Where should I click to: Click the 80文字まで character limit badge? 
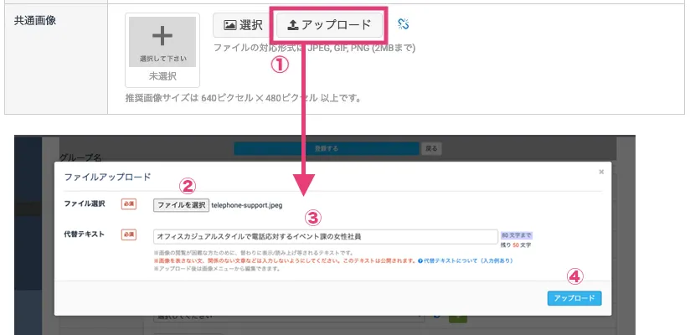(x=516, y=235)
